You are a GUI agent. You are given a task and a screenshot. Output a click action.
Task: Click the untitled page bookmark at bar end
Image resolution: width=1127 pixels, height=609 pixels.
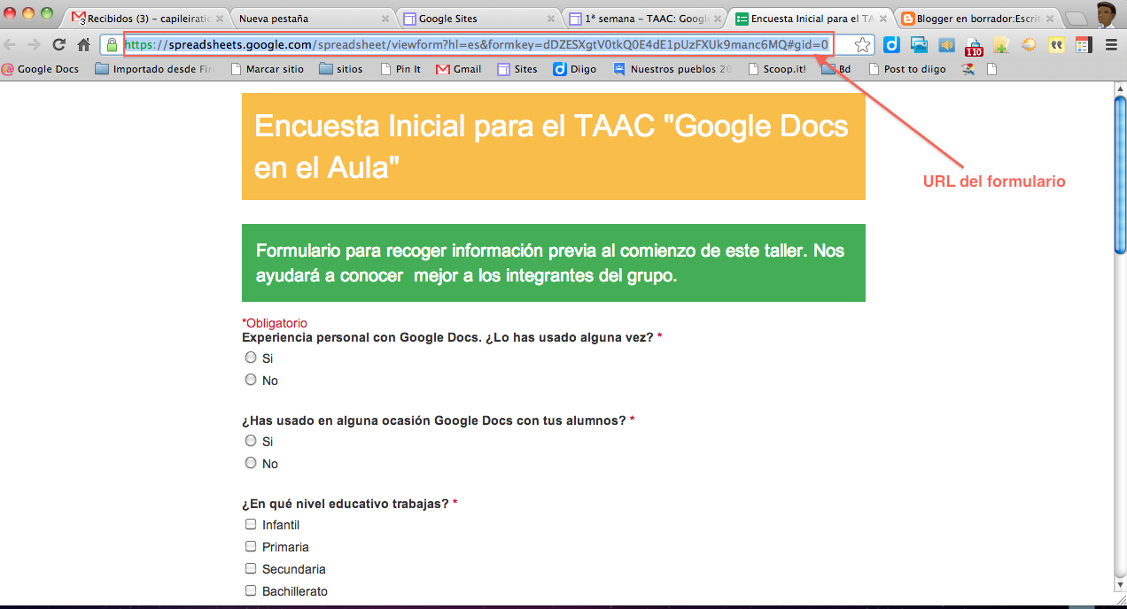tap(991, 69)
